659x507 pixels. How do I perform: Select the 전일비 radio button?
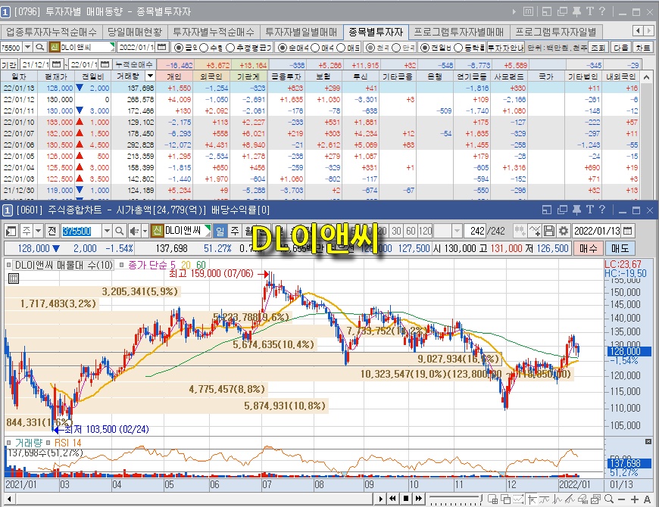(x=425, y=48)
